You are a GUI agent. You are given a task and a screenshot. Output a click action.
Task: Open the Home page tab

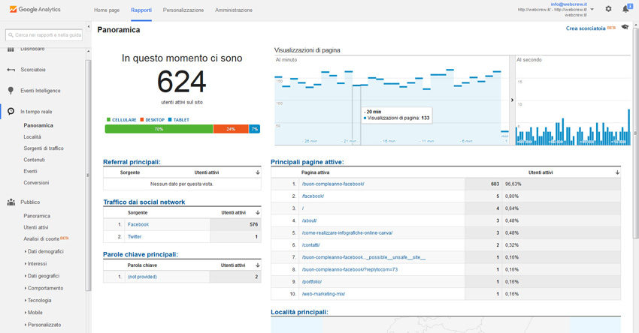107,10
